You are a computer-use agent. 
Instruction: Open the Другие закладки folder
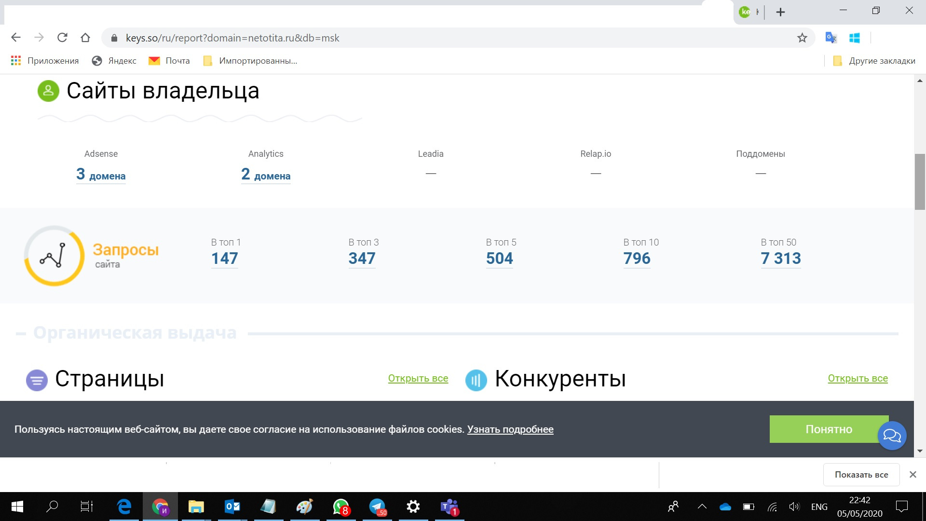tap(874, 61)
